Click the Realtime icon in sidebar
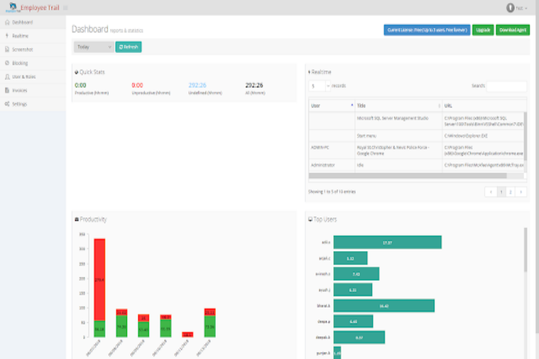 (x=7, y=36)
